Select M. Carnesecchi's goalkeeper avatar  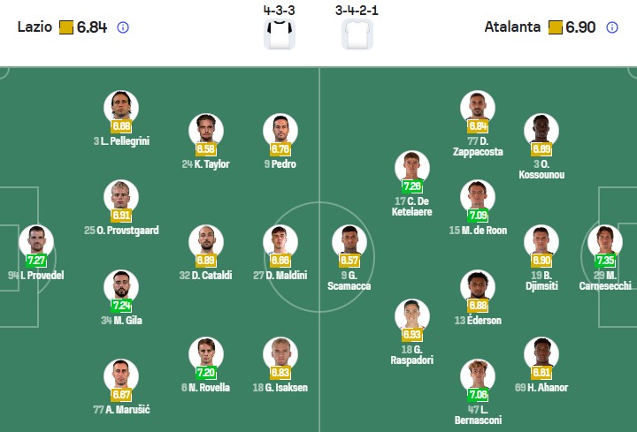(x=606, y=242)
